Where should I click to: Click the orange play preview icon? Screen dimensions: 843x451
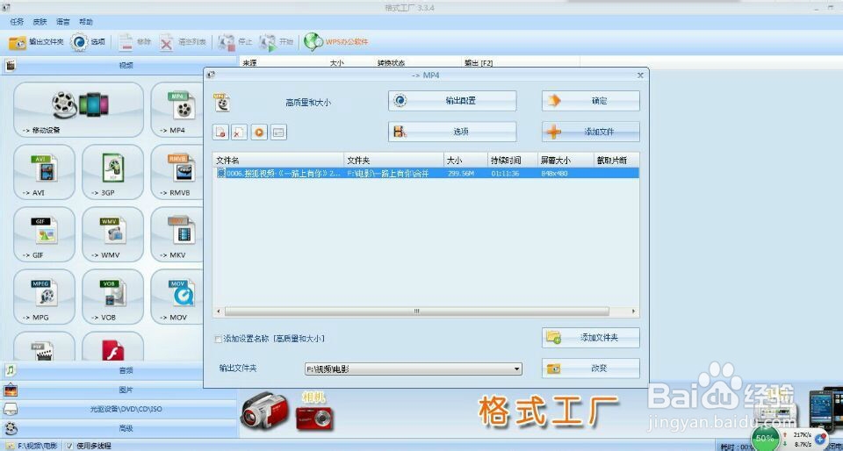click(x=258, y=132)
